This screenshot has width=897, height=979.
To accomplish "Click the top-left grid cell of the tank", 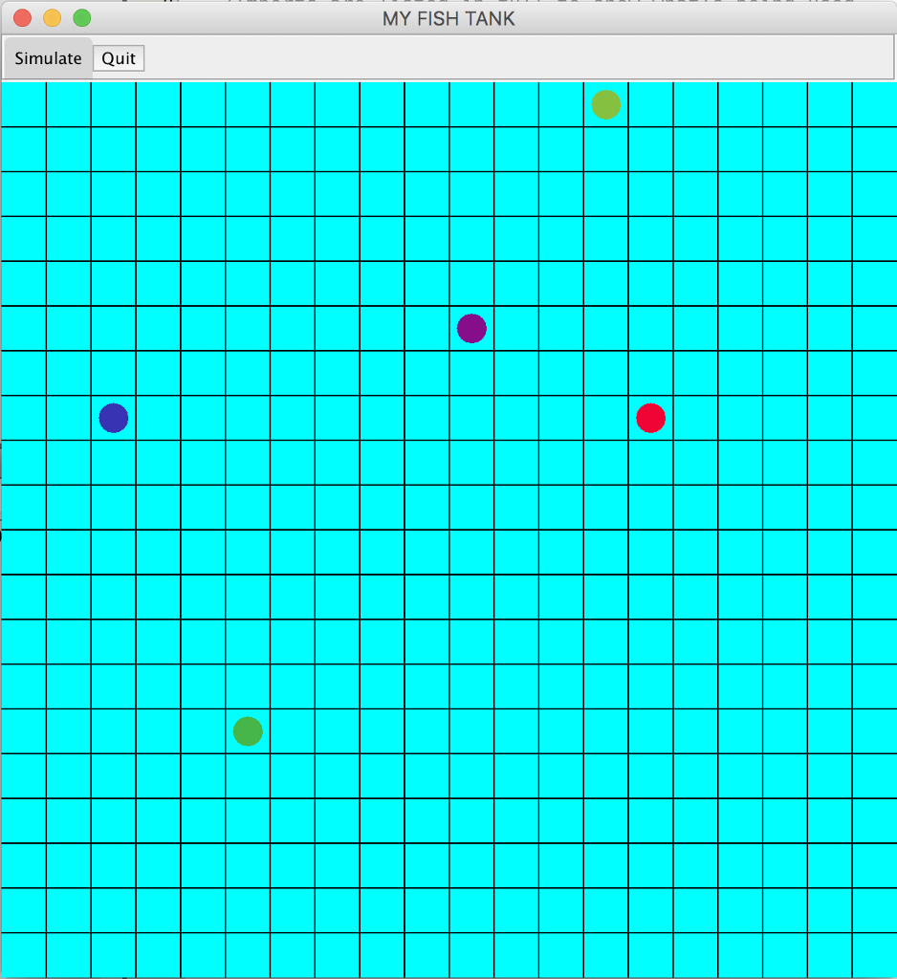I will [22, 104].
